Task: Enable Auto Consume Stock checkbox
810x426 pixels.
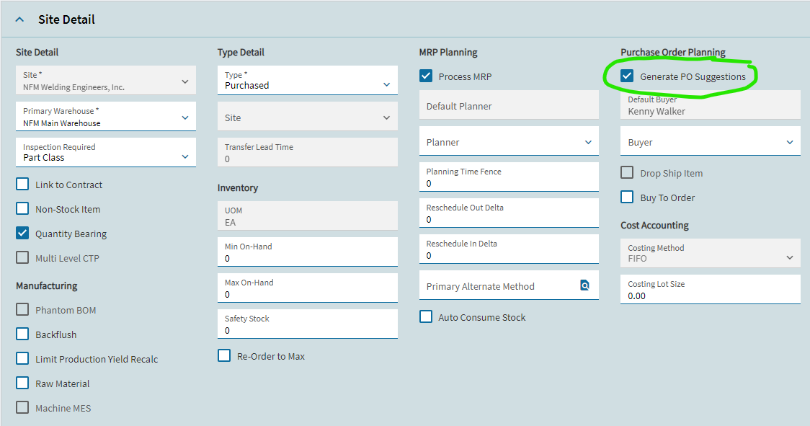Action: tap(426, 316)
